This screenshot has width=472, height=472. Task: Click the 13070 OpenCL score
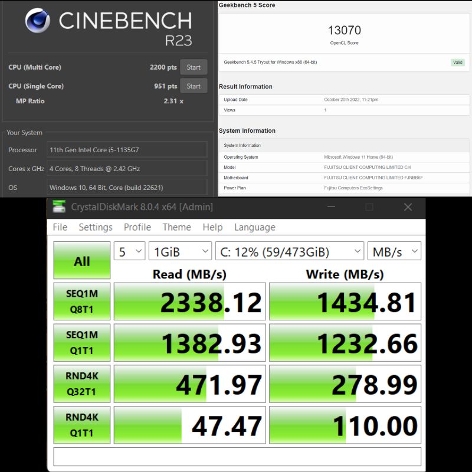345,30
